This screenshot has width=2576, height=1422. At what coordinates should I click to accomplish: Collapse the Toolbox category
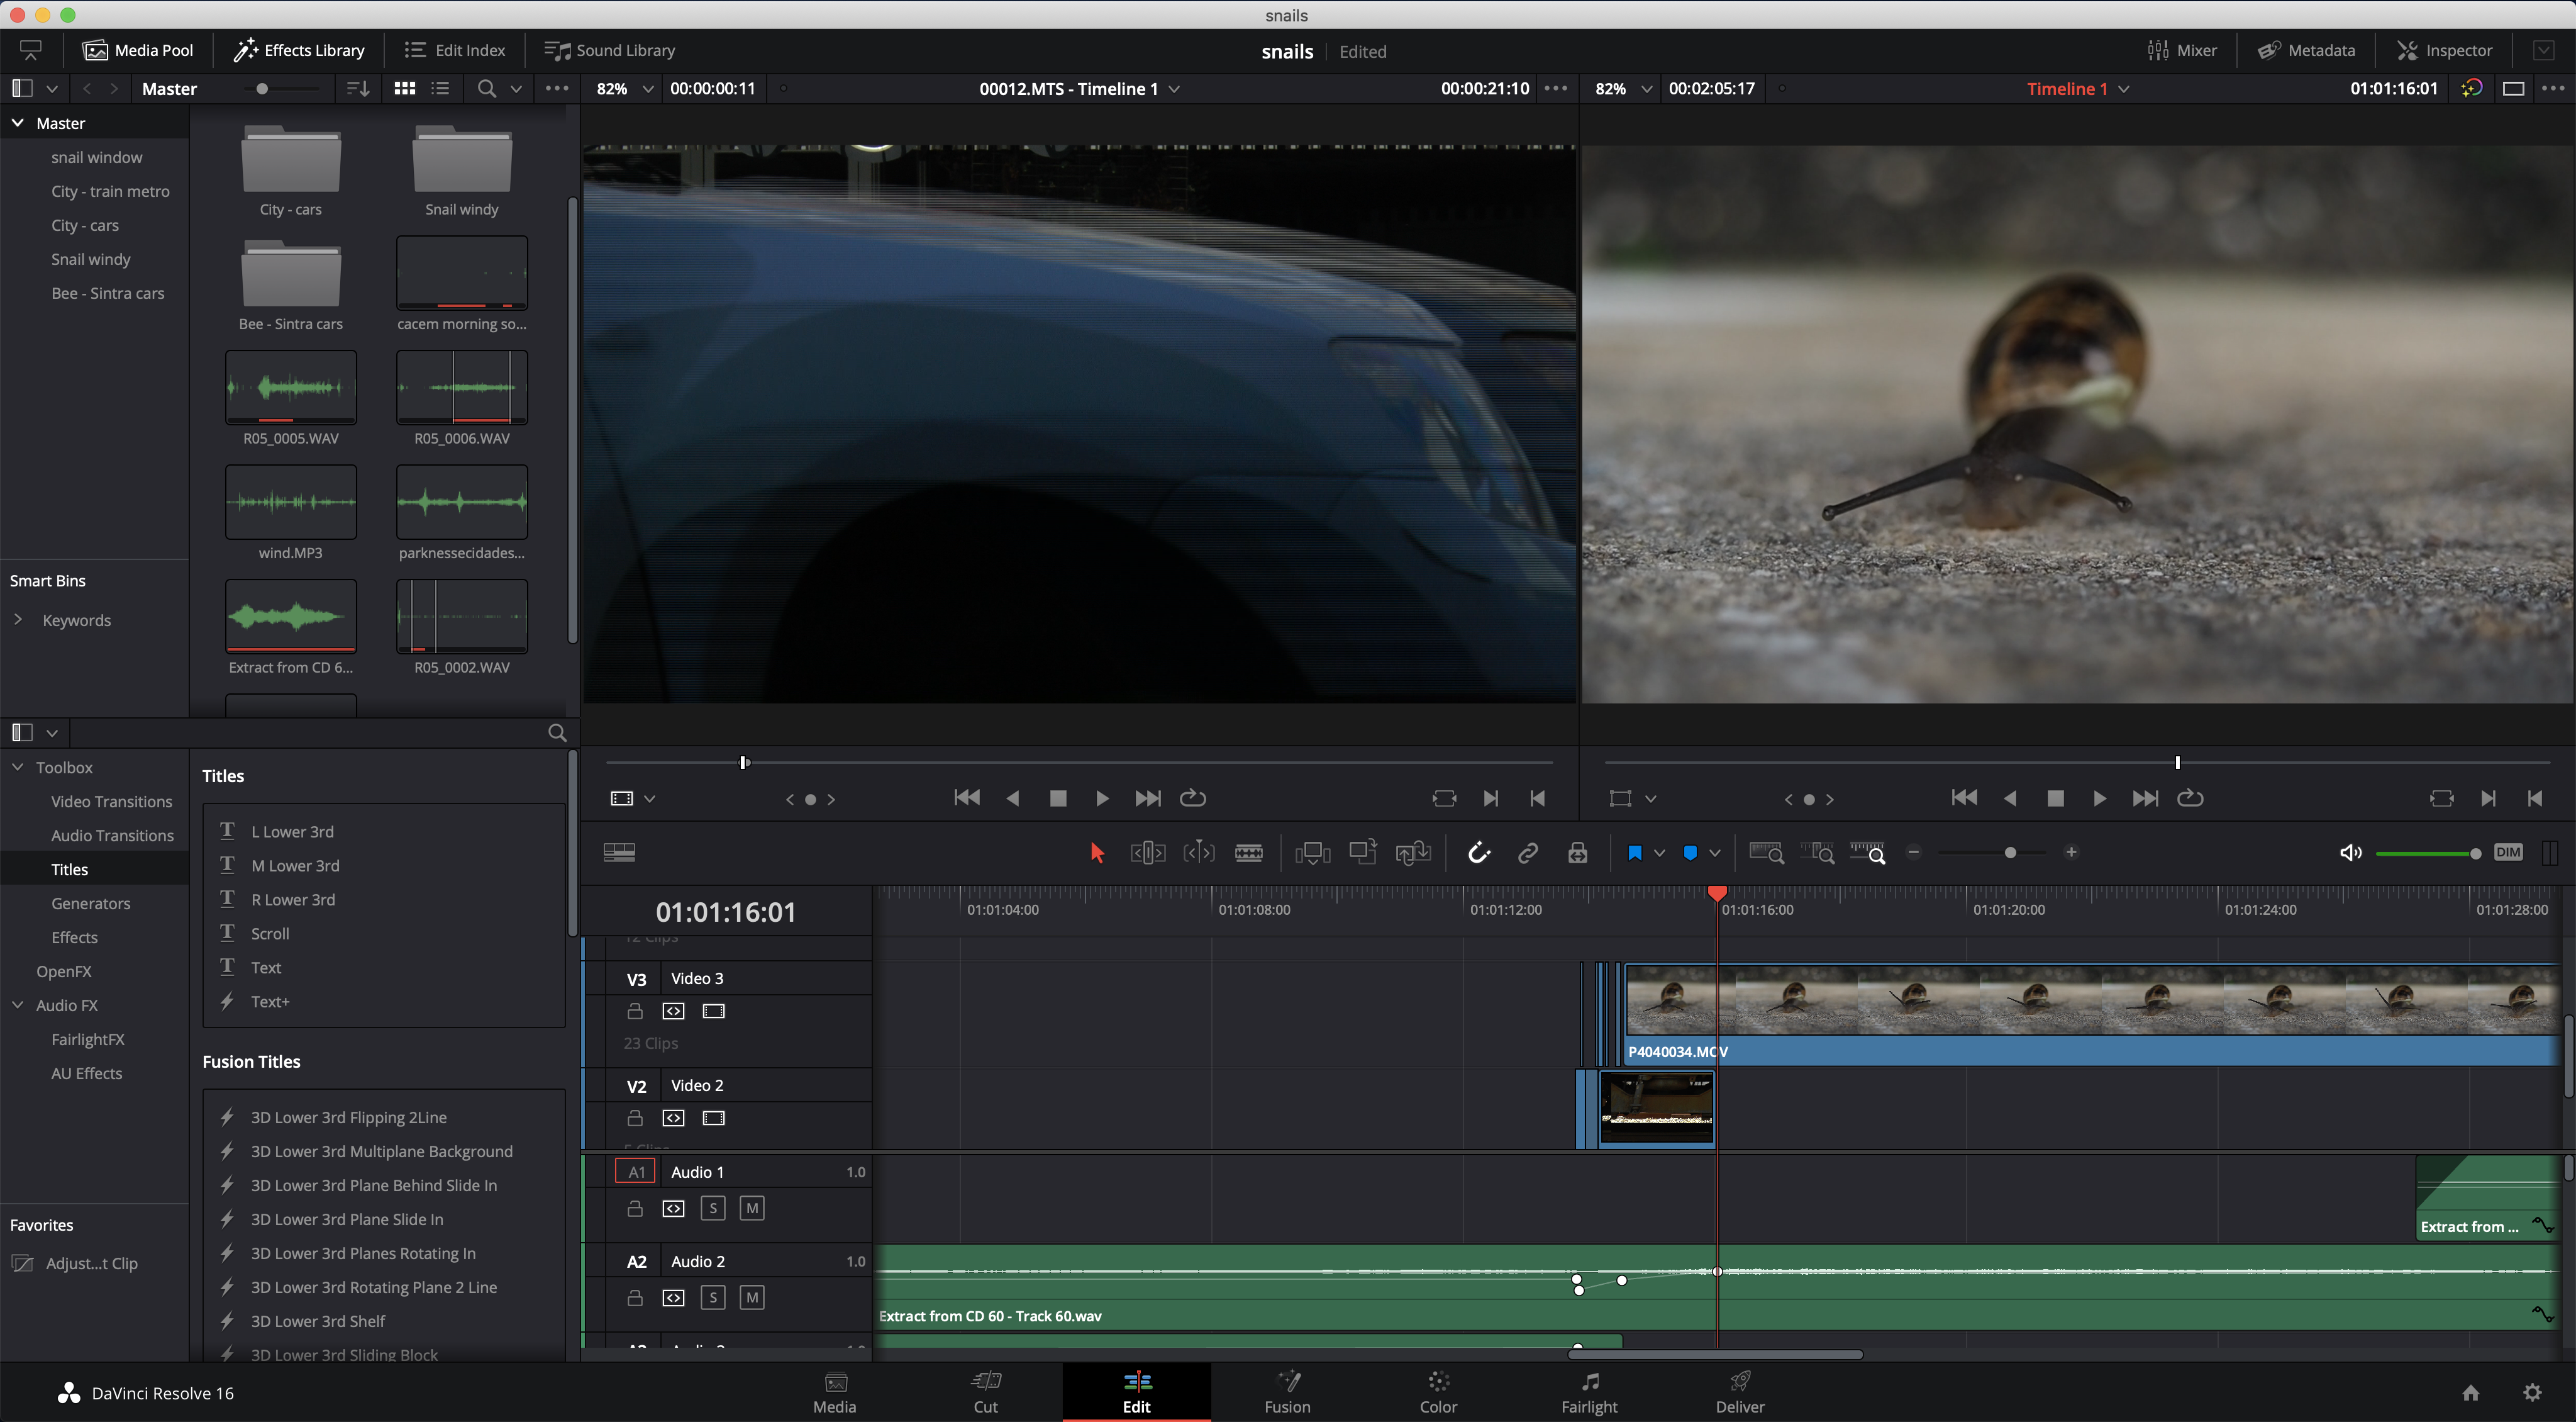pyautogui.click(x=18, y=766)
